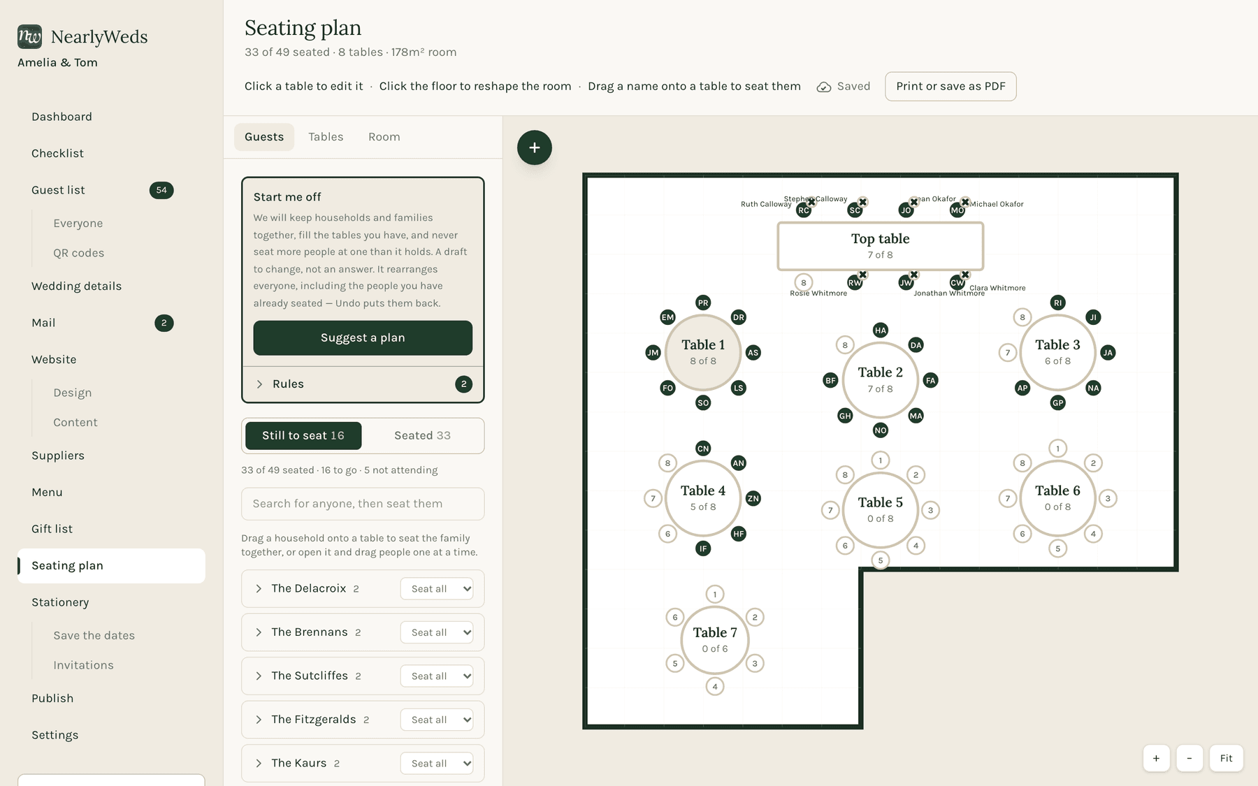Click the cloud Saved status icon
Image resolution: width=1258 pixels, height=786 pixels.
pyautogui.click(x=824, y=87)
